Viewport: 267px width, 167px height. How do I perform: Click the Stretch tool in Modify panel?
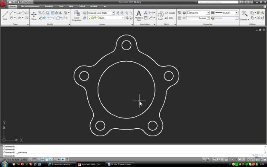pyautogui.click(x=48, y=13)
